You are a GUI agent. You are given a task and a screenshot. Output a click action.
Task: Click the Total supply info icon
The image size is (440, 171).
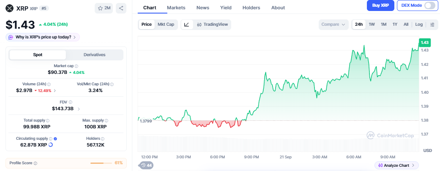pos(48,120)
